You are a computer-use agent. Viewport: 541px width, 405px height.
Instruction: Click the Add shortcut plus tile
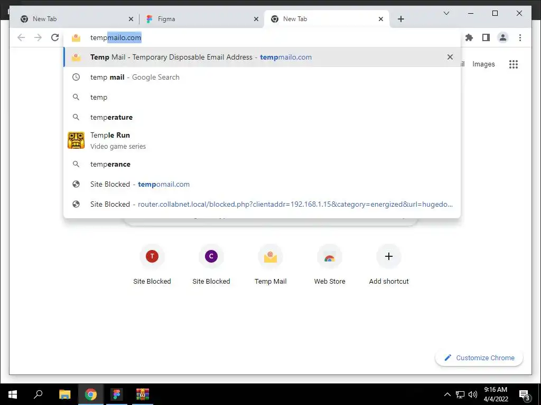pos(389,265)
